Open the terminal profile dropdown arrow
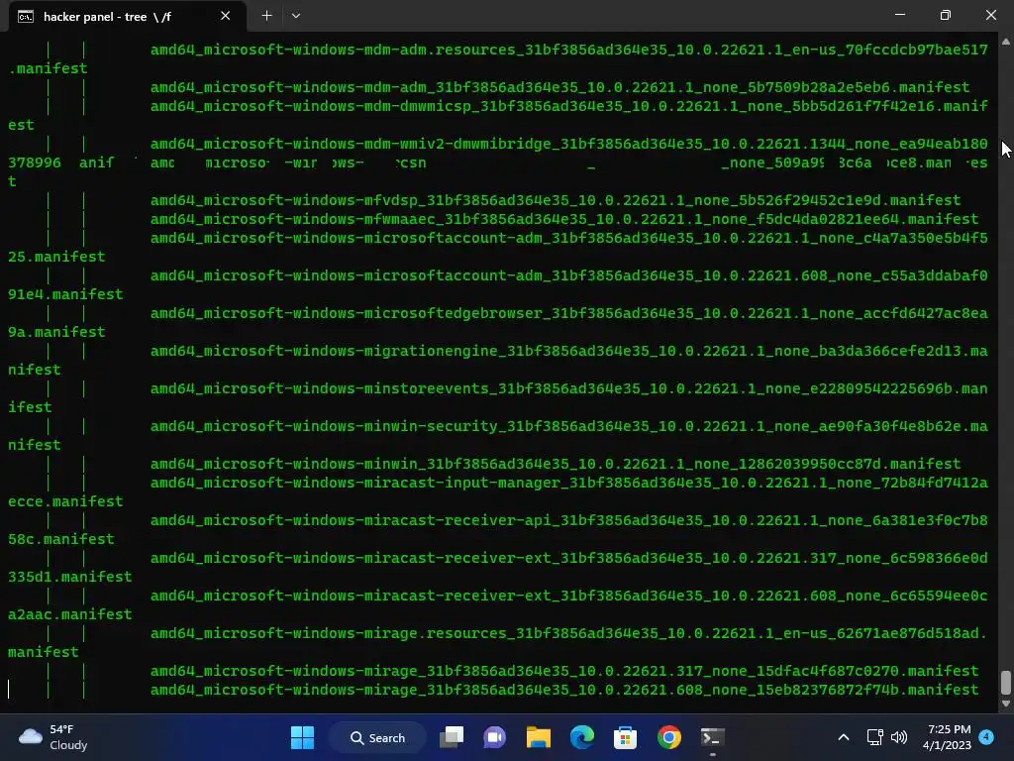The height and width of the screenshot is (761, 1014). [x=295, y=16]
